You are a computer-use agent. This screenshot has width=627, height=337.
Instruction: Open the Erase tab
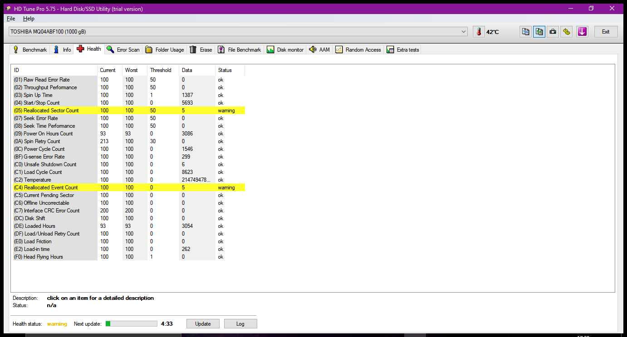(x=201, y=50)
